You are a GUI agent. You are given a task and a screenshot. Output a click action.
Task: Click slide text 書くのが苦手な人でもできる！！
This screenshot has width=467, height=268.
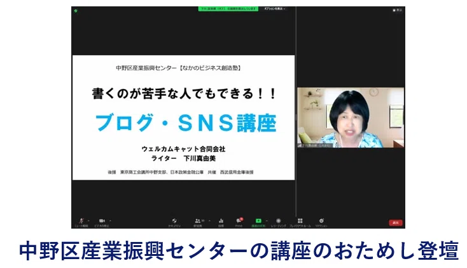click(184, 94)
